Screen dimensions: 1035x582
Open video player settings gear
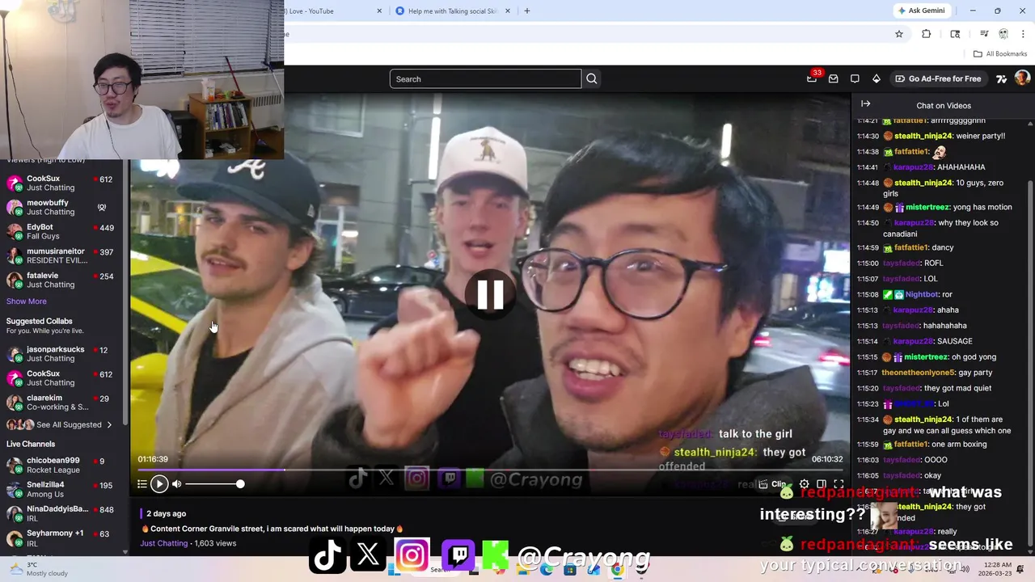(804, 484)
